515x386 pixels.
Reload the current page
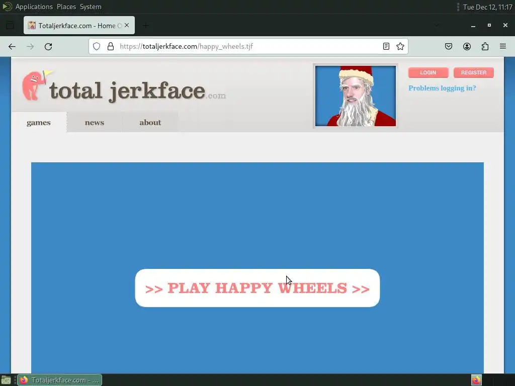point(48,47)
